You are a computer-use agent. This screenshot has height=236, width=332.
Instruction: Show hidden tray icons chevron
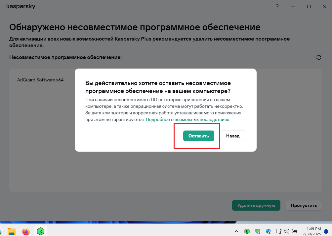click(236, 231)
